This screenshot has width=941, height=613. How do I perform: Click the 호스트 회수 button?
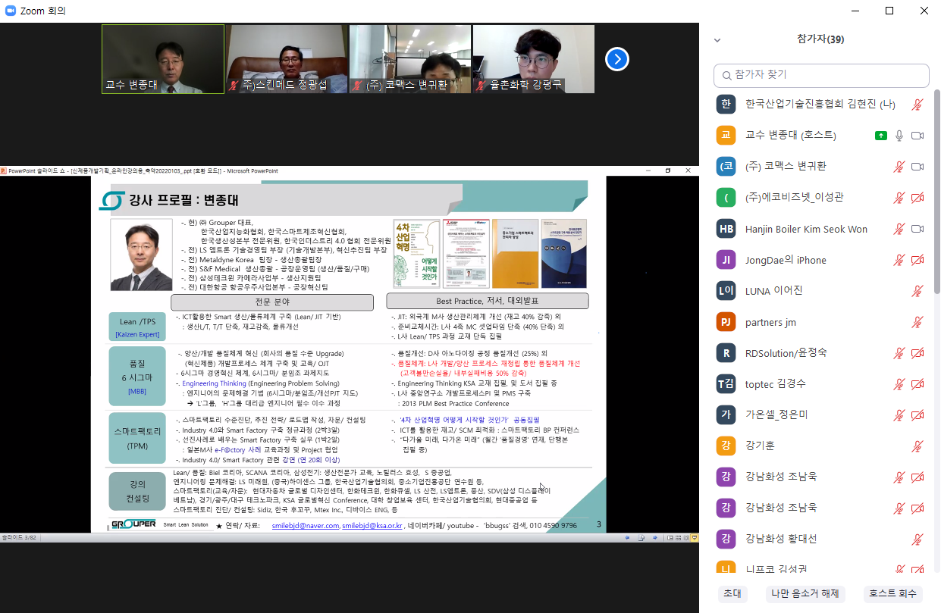[x=892, y=594]
